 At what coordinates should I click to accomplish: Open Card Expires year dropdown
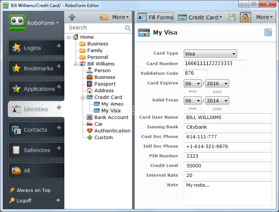click(217, 83)
